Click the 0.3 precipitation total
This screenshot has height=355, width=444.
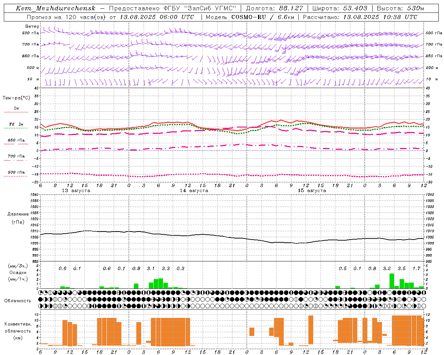tap(180, 269)
